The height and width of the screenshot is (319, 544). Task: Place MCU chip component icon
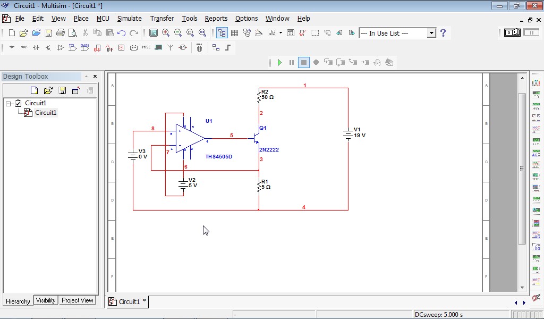click(x=199, y=47)
